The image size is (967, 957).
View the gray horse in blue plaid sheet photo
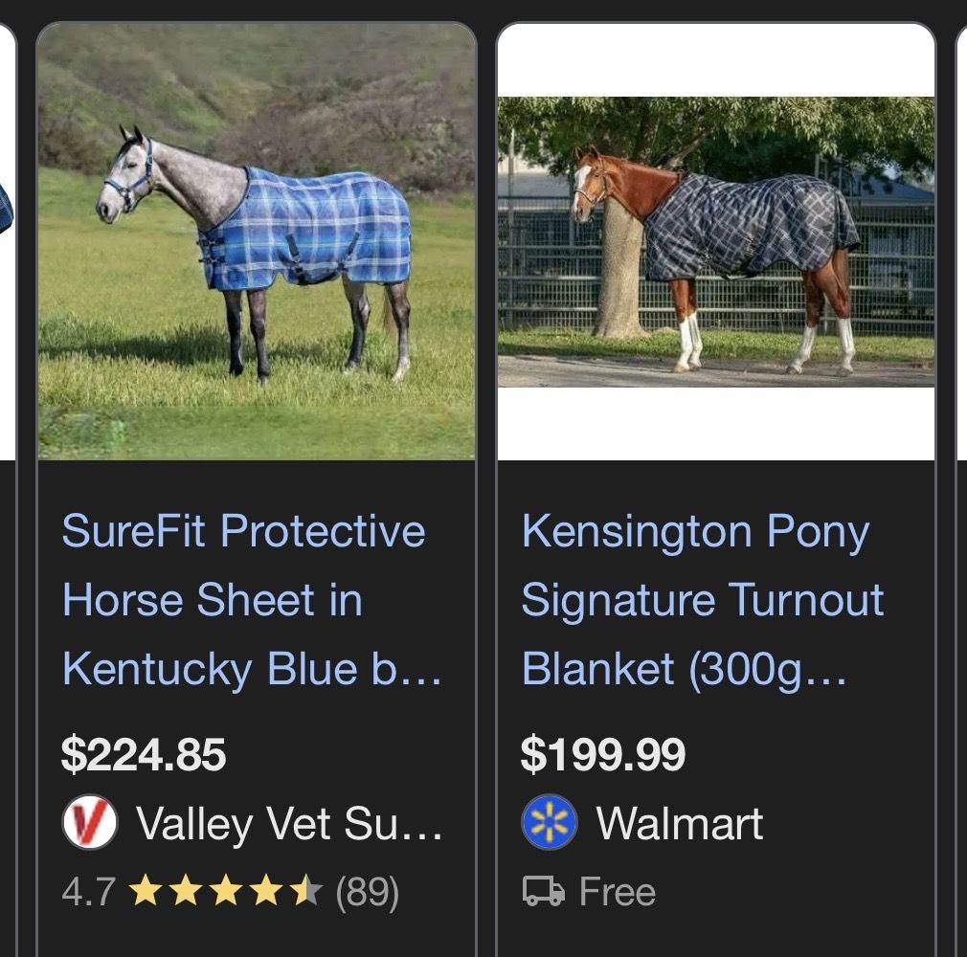tap(257, 241)
